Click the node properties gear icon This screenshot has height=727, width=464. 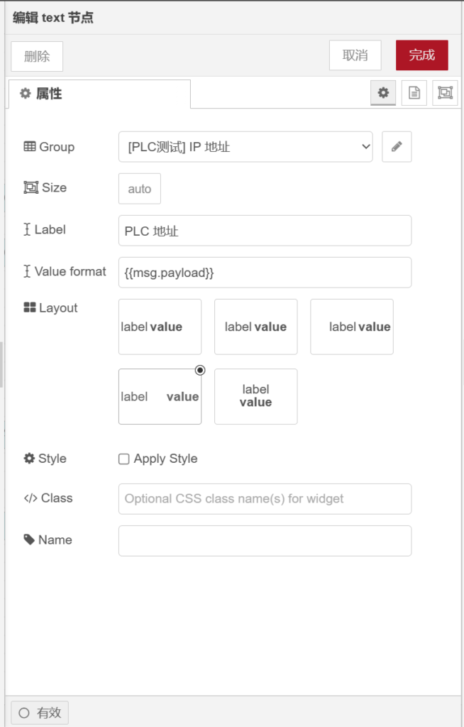point(383,93)
